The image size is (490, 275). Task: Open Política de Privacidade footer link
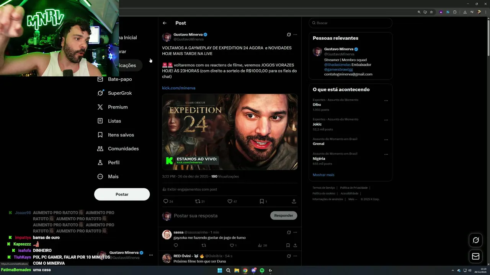(354, 188)
